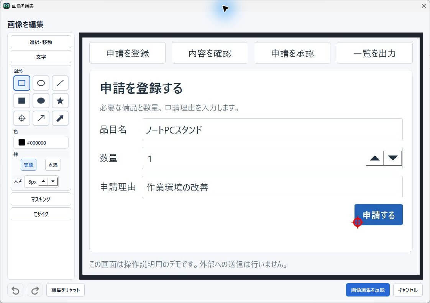
Task: Click the 数量 up arrow in the image
Action: 374,158
